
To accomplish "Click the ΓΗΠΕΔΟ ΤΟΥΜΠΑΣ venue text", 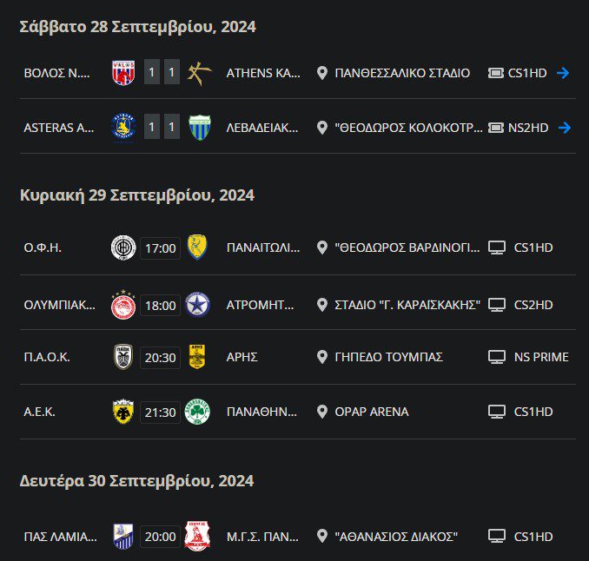I will 389,357.
